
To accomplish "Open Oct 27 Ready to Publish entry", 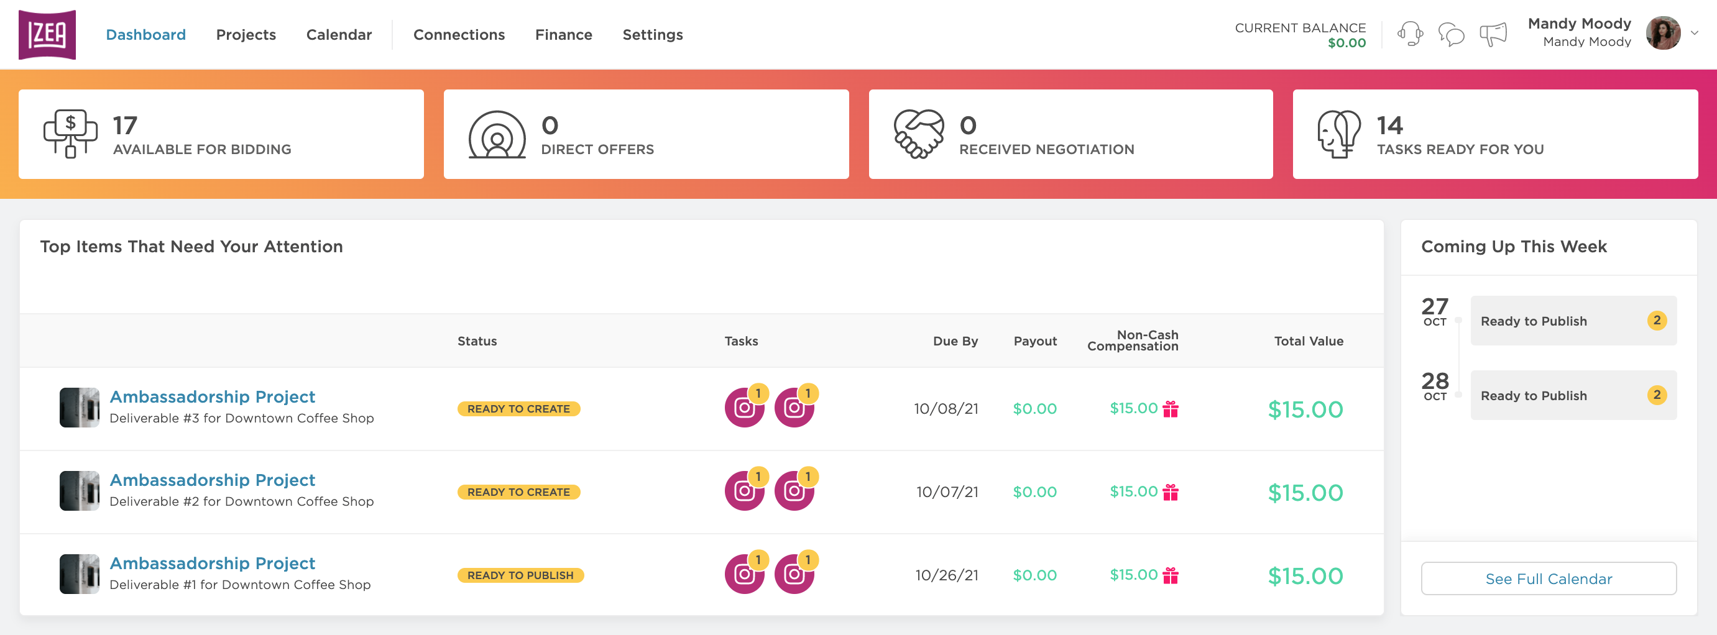I will coord(1573,321).
